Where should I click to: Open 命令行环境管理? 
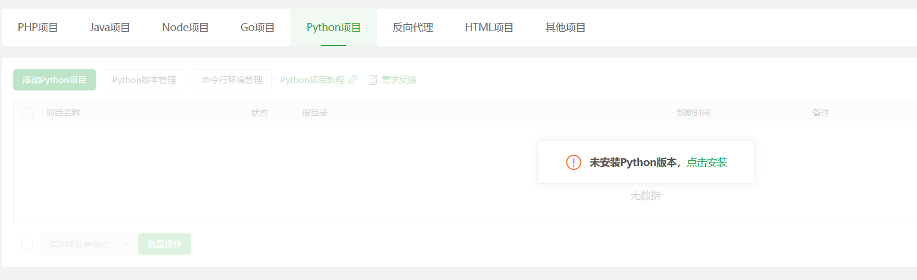coord(232,80)
